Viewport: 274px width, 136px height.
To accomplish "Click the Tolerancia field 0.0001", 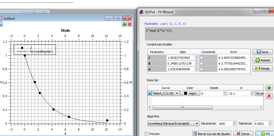I will [261, 124].
